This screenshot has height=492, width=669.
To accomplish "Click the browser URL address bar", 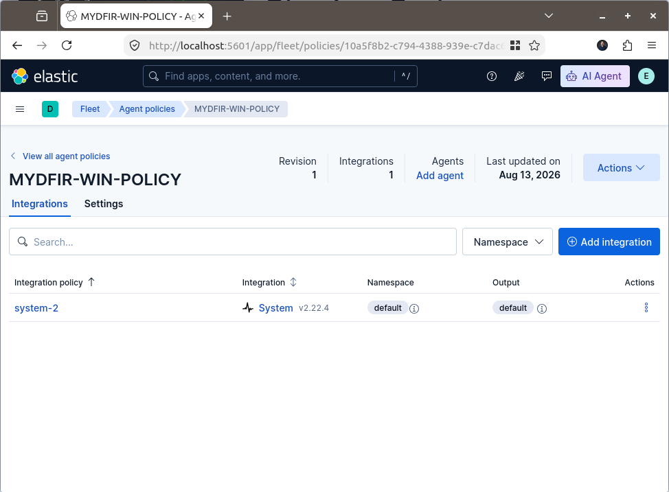I will pos(326,45).
